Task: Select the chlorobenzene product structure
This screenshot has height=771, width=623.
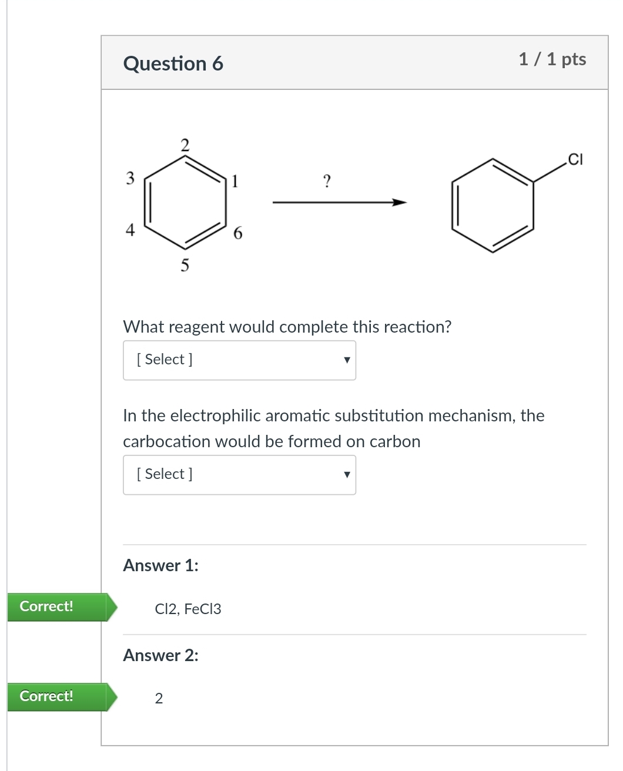Action: pyautogui.click(x=493, y=205)
